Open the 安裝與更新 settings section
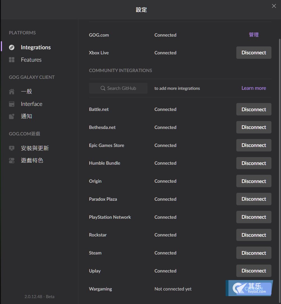Screen dimensions: 281x304 [x=35, y=148]
